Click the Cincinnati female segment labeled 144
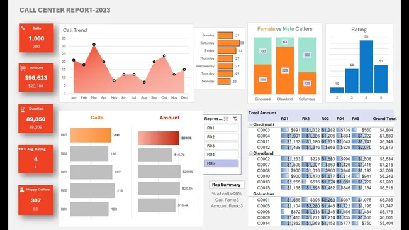The height and width of the screenshot is (230, 409). pos(262,79)
